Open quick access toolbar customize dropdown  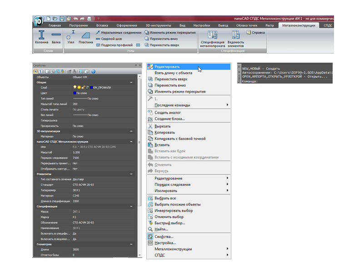click(x=99, y=19)
